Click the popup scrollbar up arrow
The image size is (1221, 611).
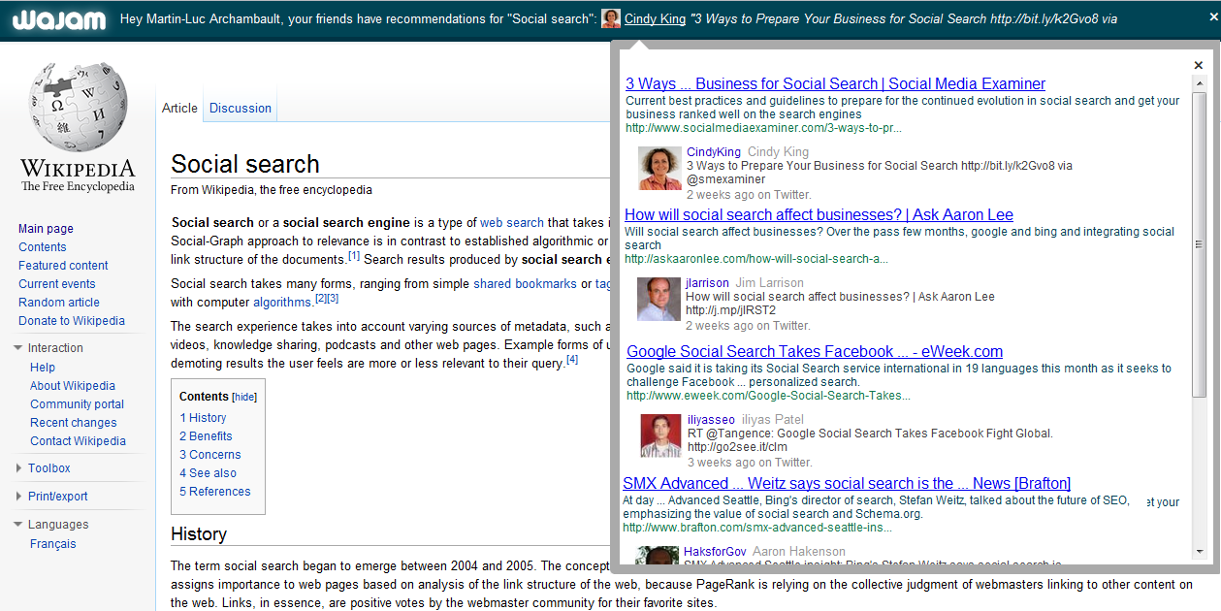coord(1200,83)
